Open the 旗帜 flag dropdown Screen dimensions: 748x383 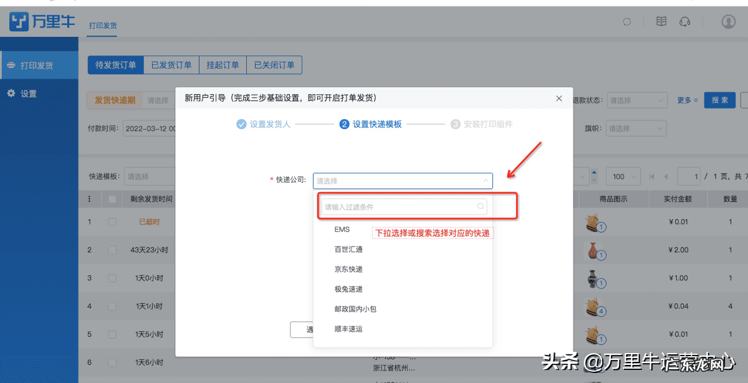pos(636,128)
